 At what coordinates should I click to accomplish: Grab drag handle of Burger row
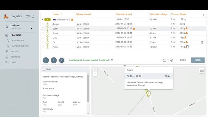(x=43, y=24)
